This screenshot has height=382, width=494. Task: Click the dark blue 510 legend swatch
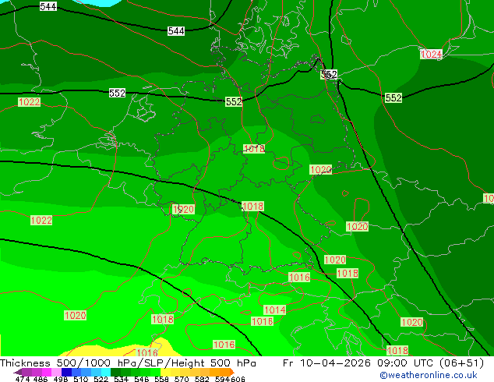[x=66, y=372]
